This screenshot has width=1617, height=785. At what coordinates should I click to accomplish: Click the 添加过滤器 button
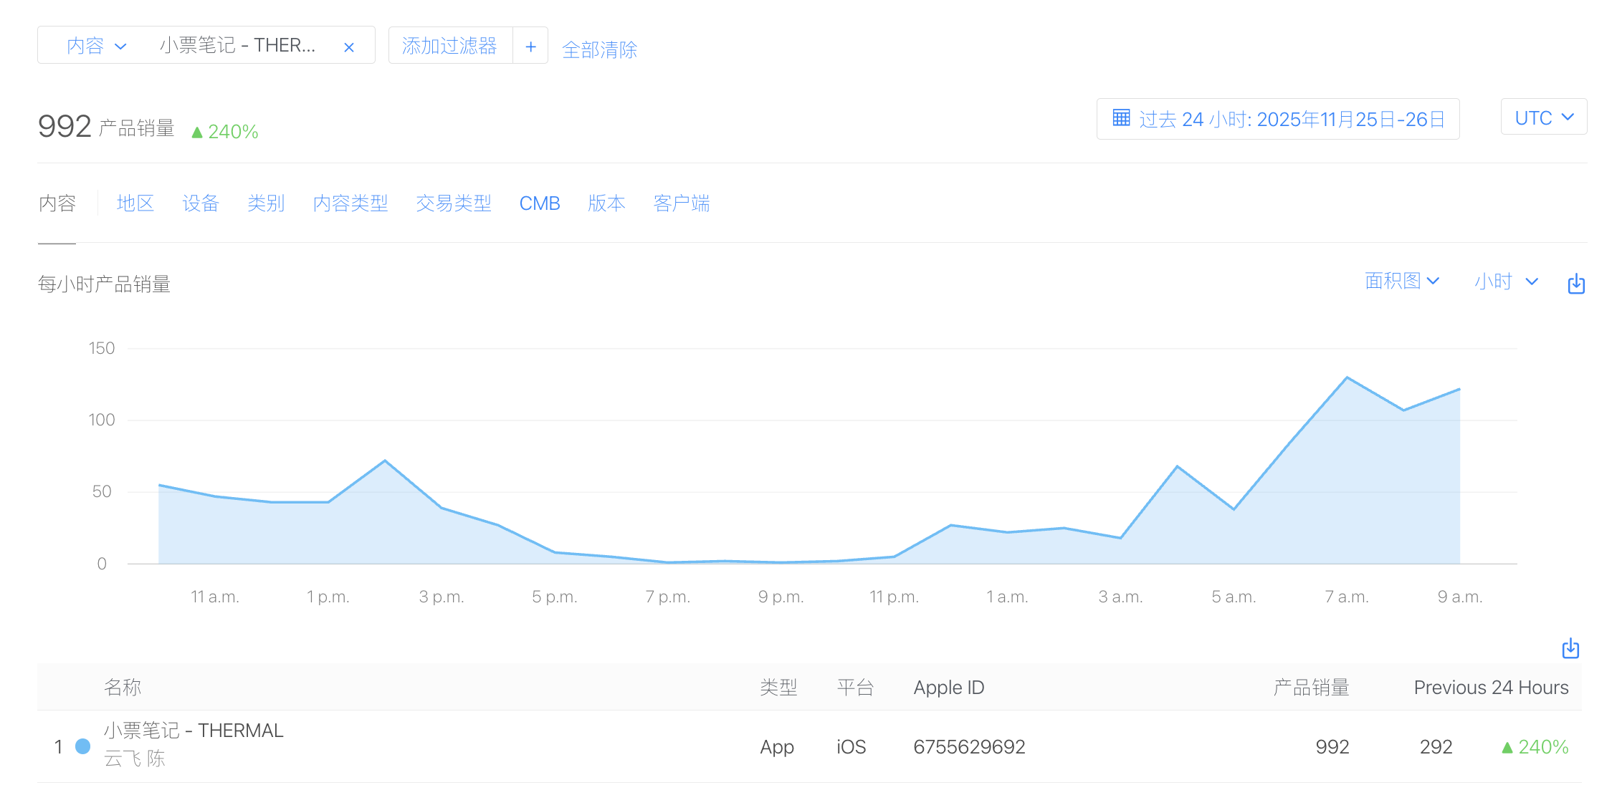(x=449, y=46)
